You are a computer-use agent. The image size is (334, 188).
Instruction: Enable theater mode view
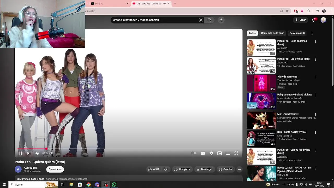click(228, 153)
